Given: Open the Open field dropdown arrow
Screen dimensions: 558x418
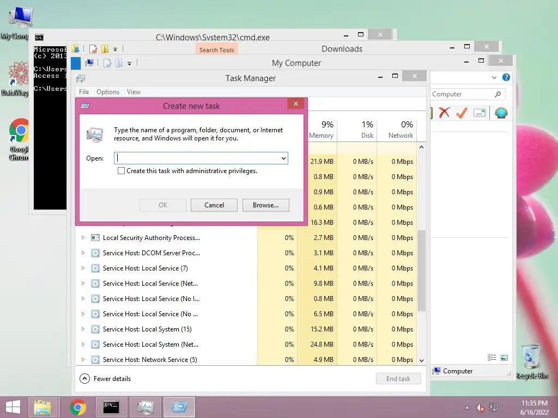Looking at the screenshot, I should (x=283, y=158).
